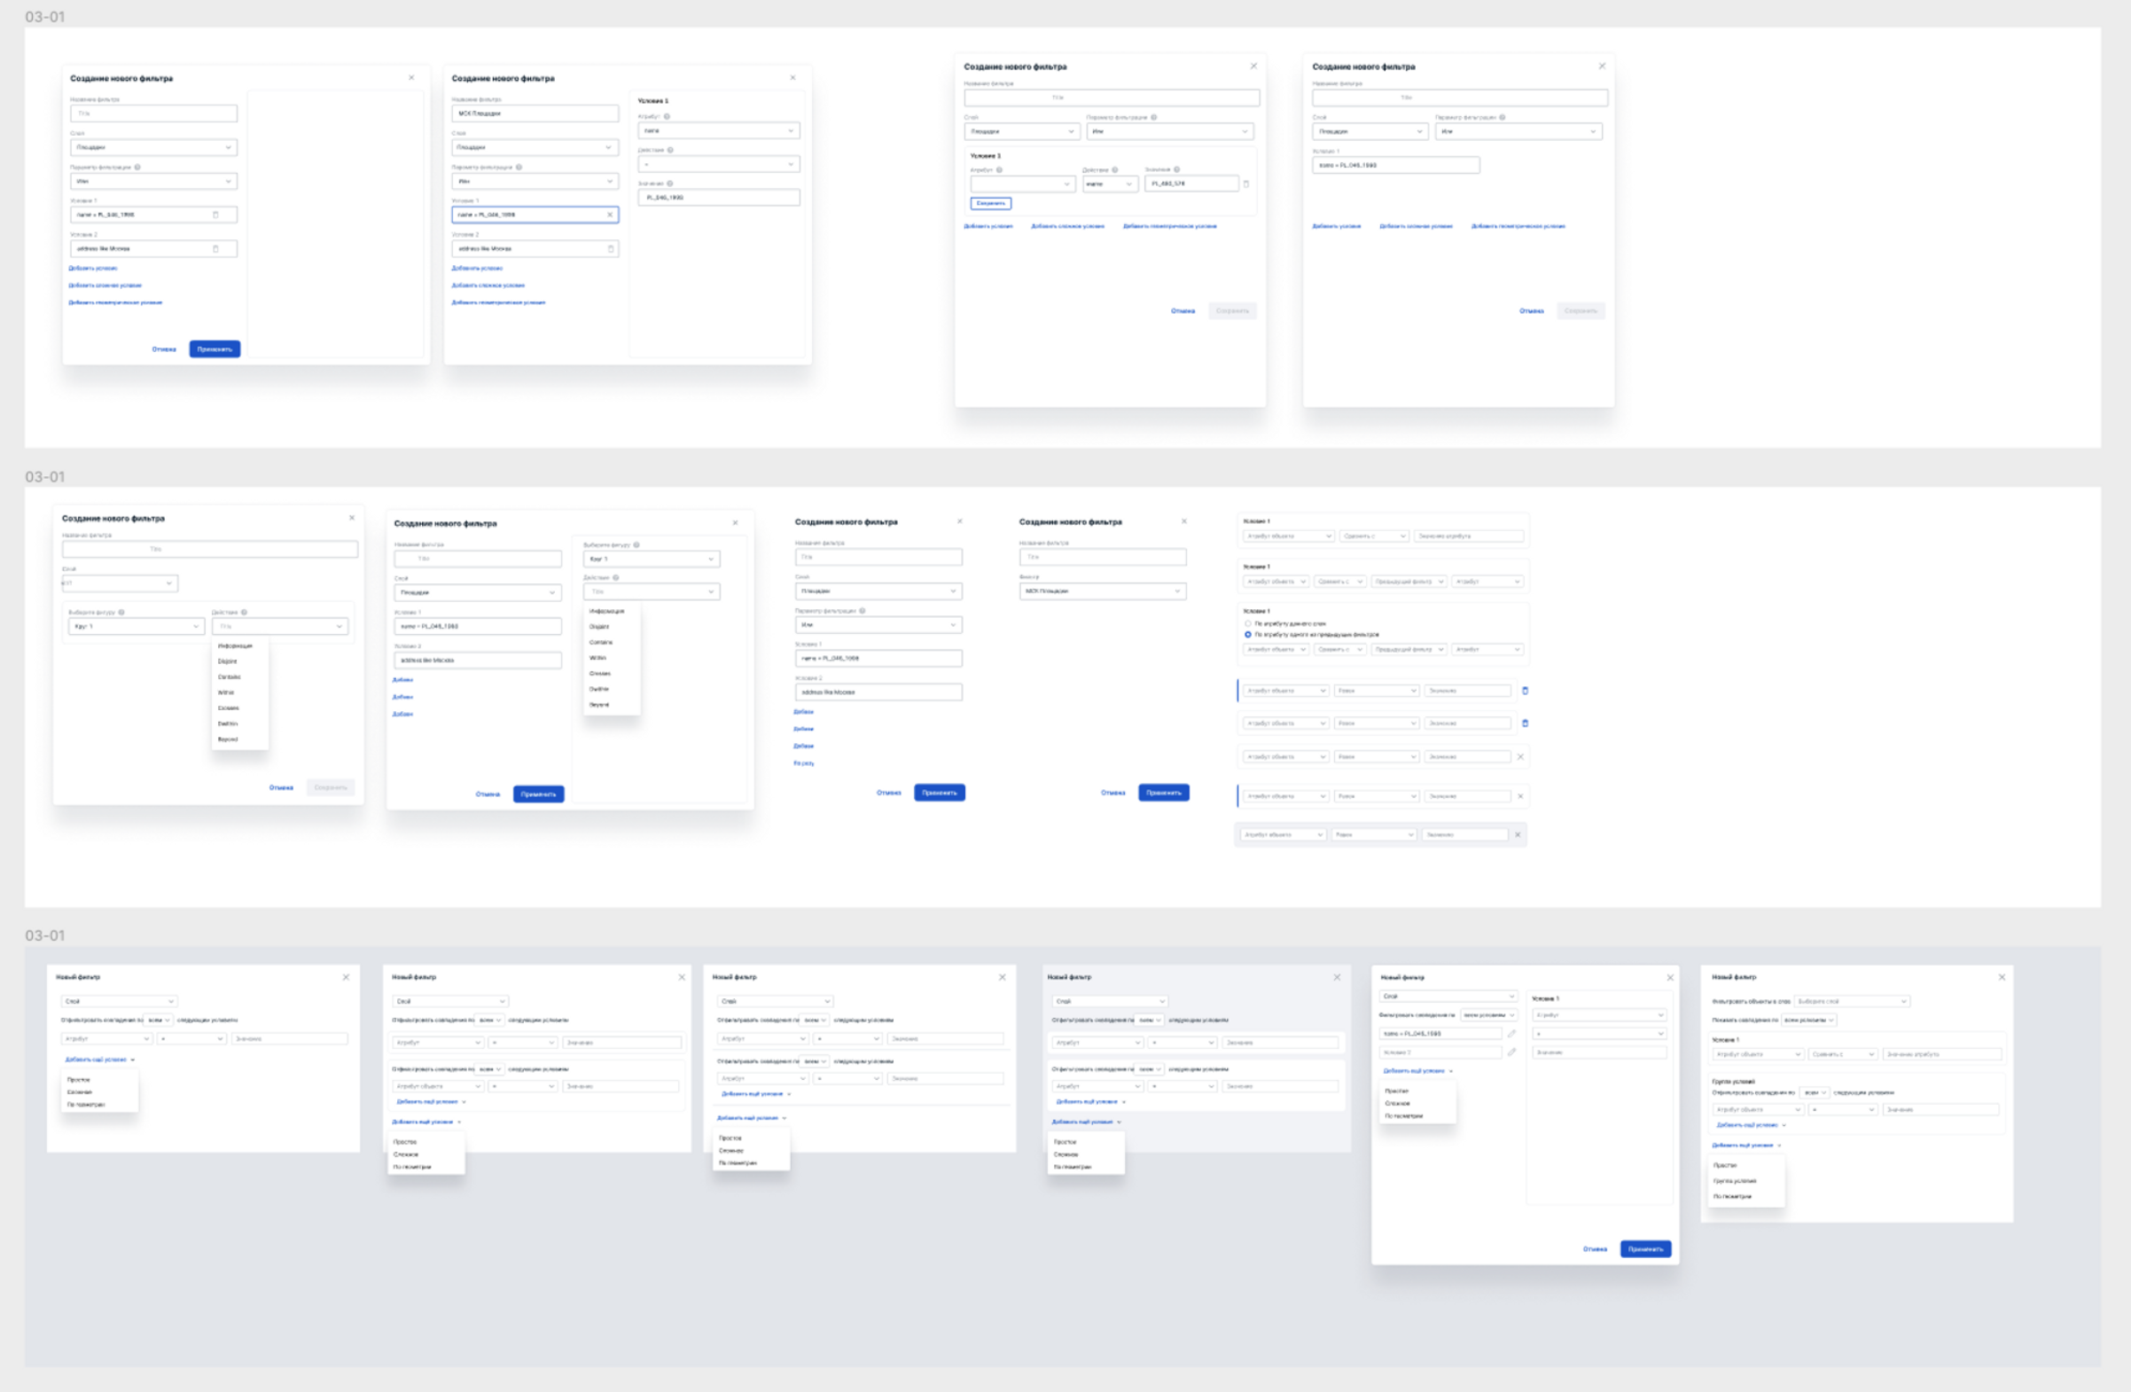Screen dimensions: 2131x1392
Task: Click blue trash icon on blue-marked condition row
Action: pyautogui.click(x=1525, y=691)
